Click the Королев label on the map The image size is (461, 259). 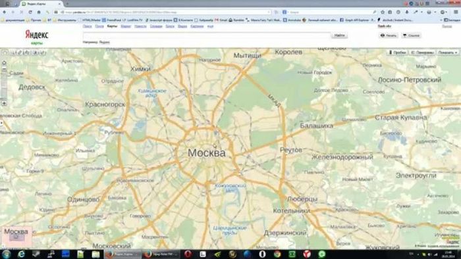click(x=288, y=52)
